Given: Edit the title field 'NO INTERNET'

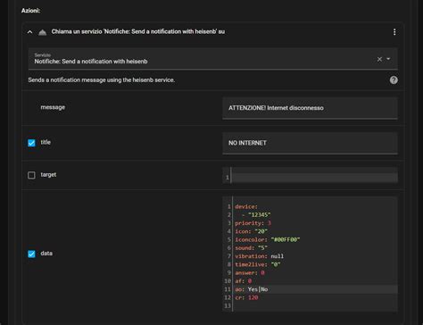Looking at the screenshot, I should tap(310, 143).
